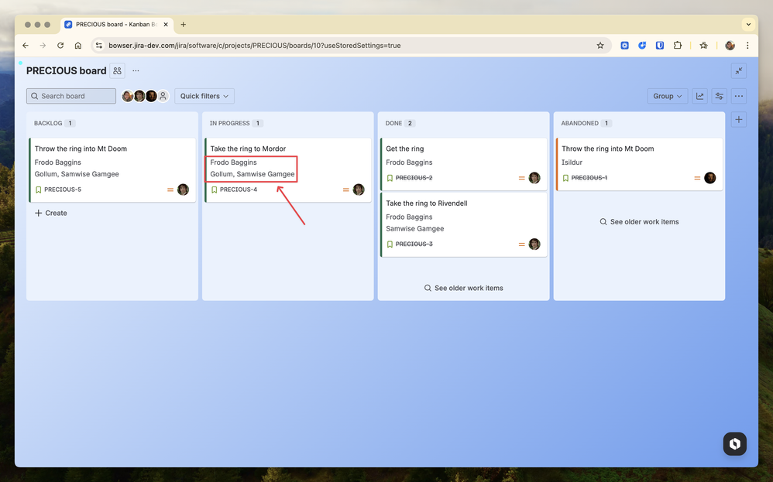Click the PRECIOUS-3 issue key

[414, 244]
